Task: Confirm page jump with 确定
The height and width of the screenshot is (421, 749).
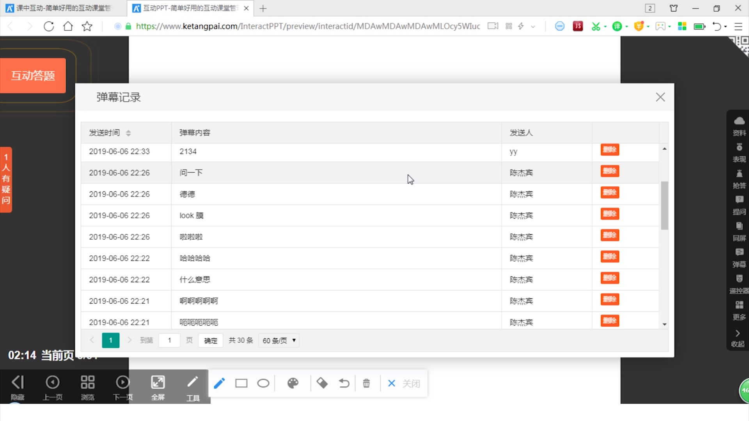Action: [211, 341]
